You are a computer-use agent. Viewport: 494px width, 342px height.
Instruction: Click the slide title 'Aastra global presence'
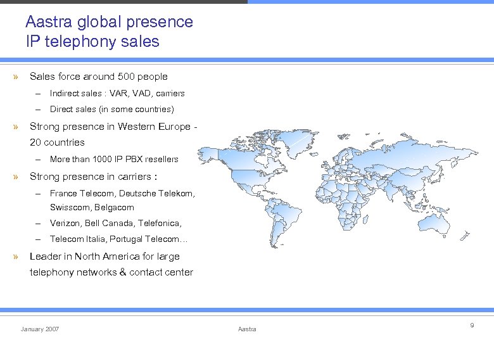click(109, 22)
